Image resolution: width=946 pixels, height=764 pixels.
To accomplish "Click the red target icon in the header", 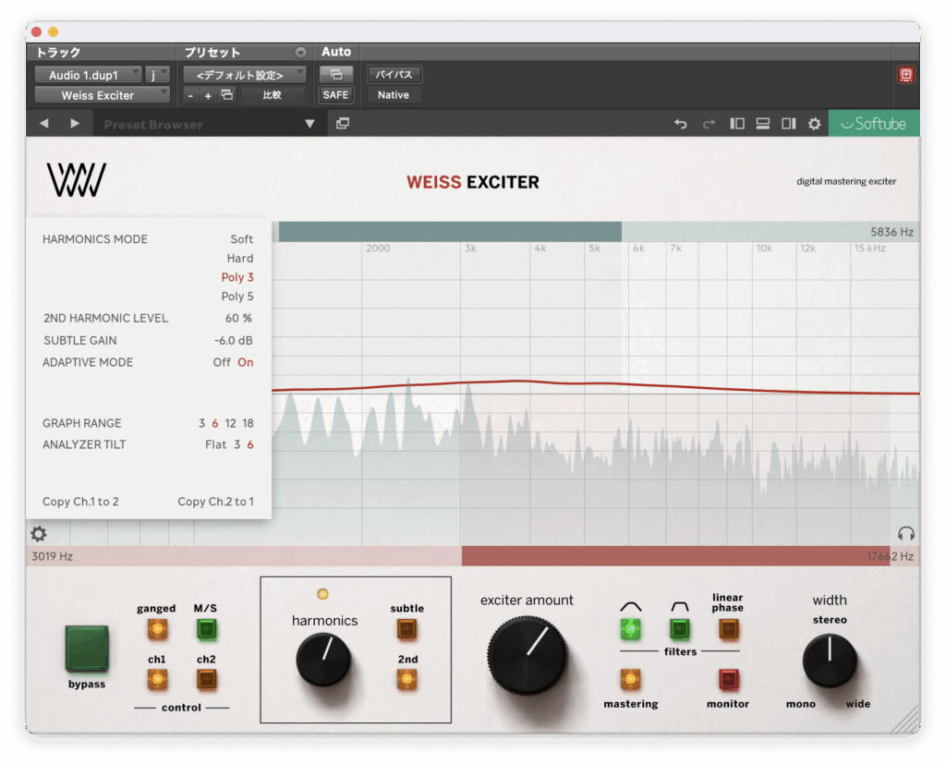I will [x=905, y=75].
